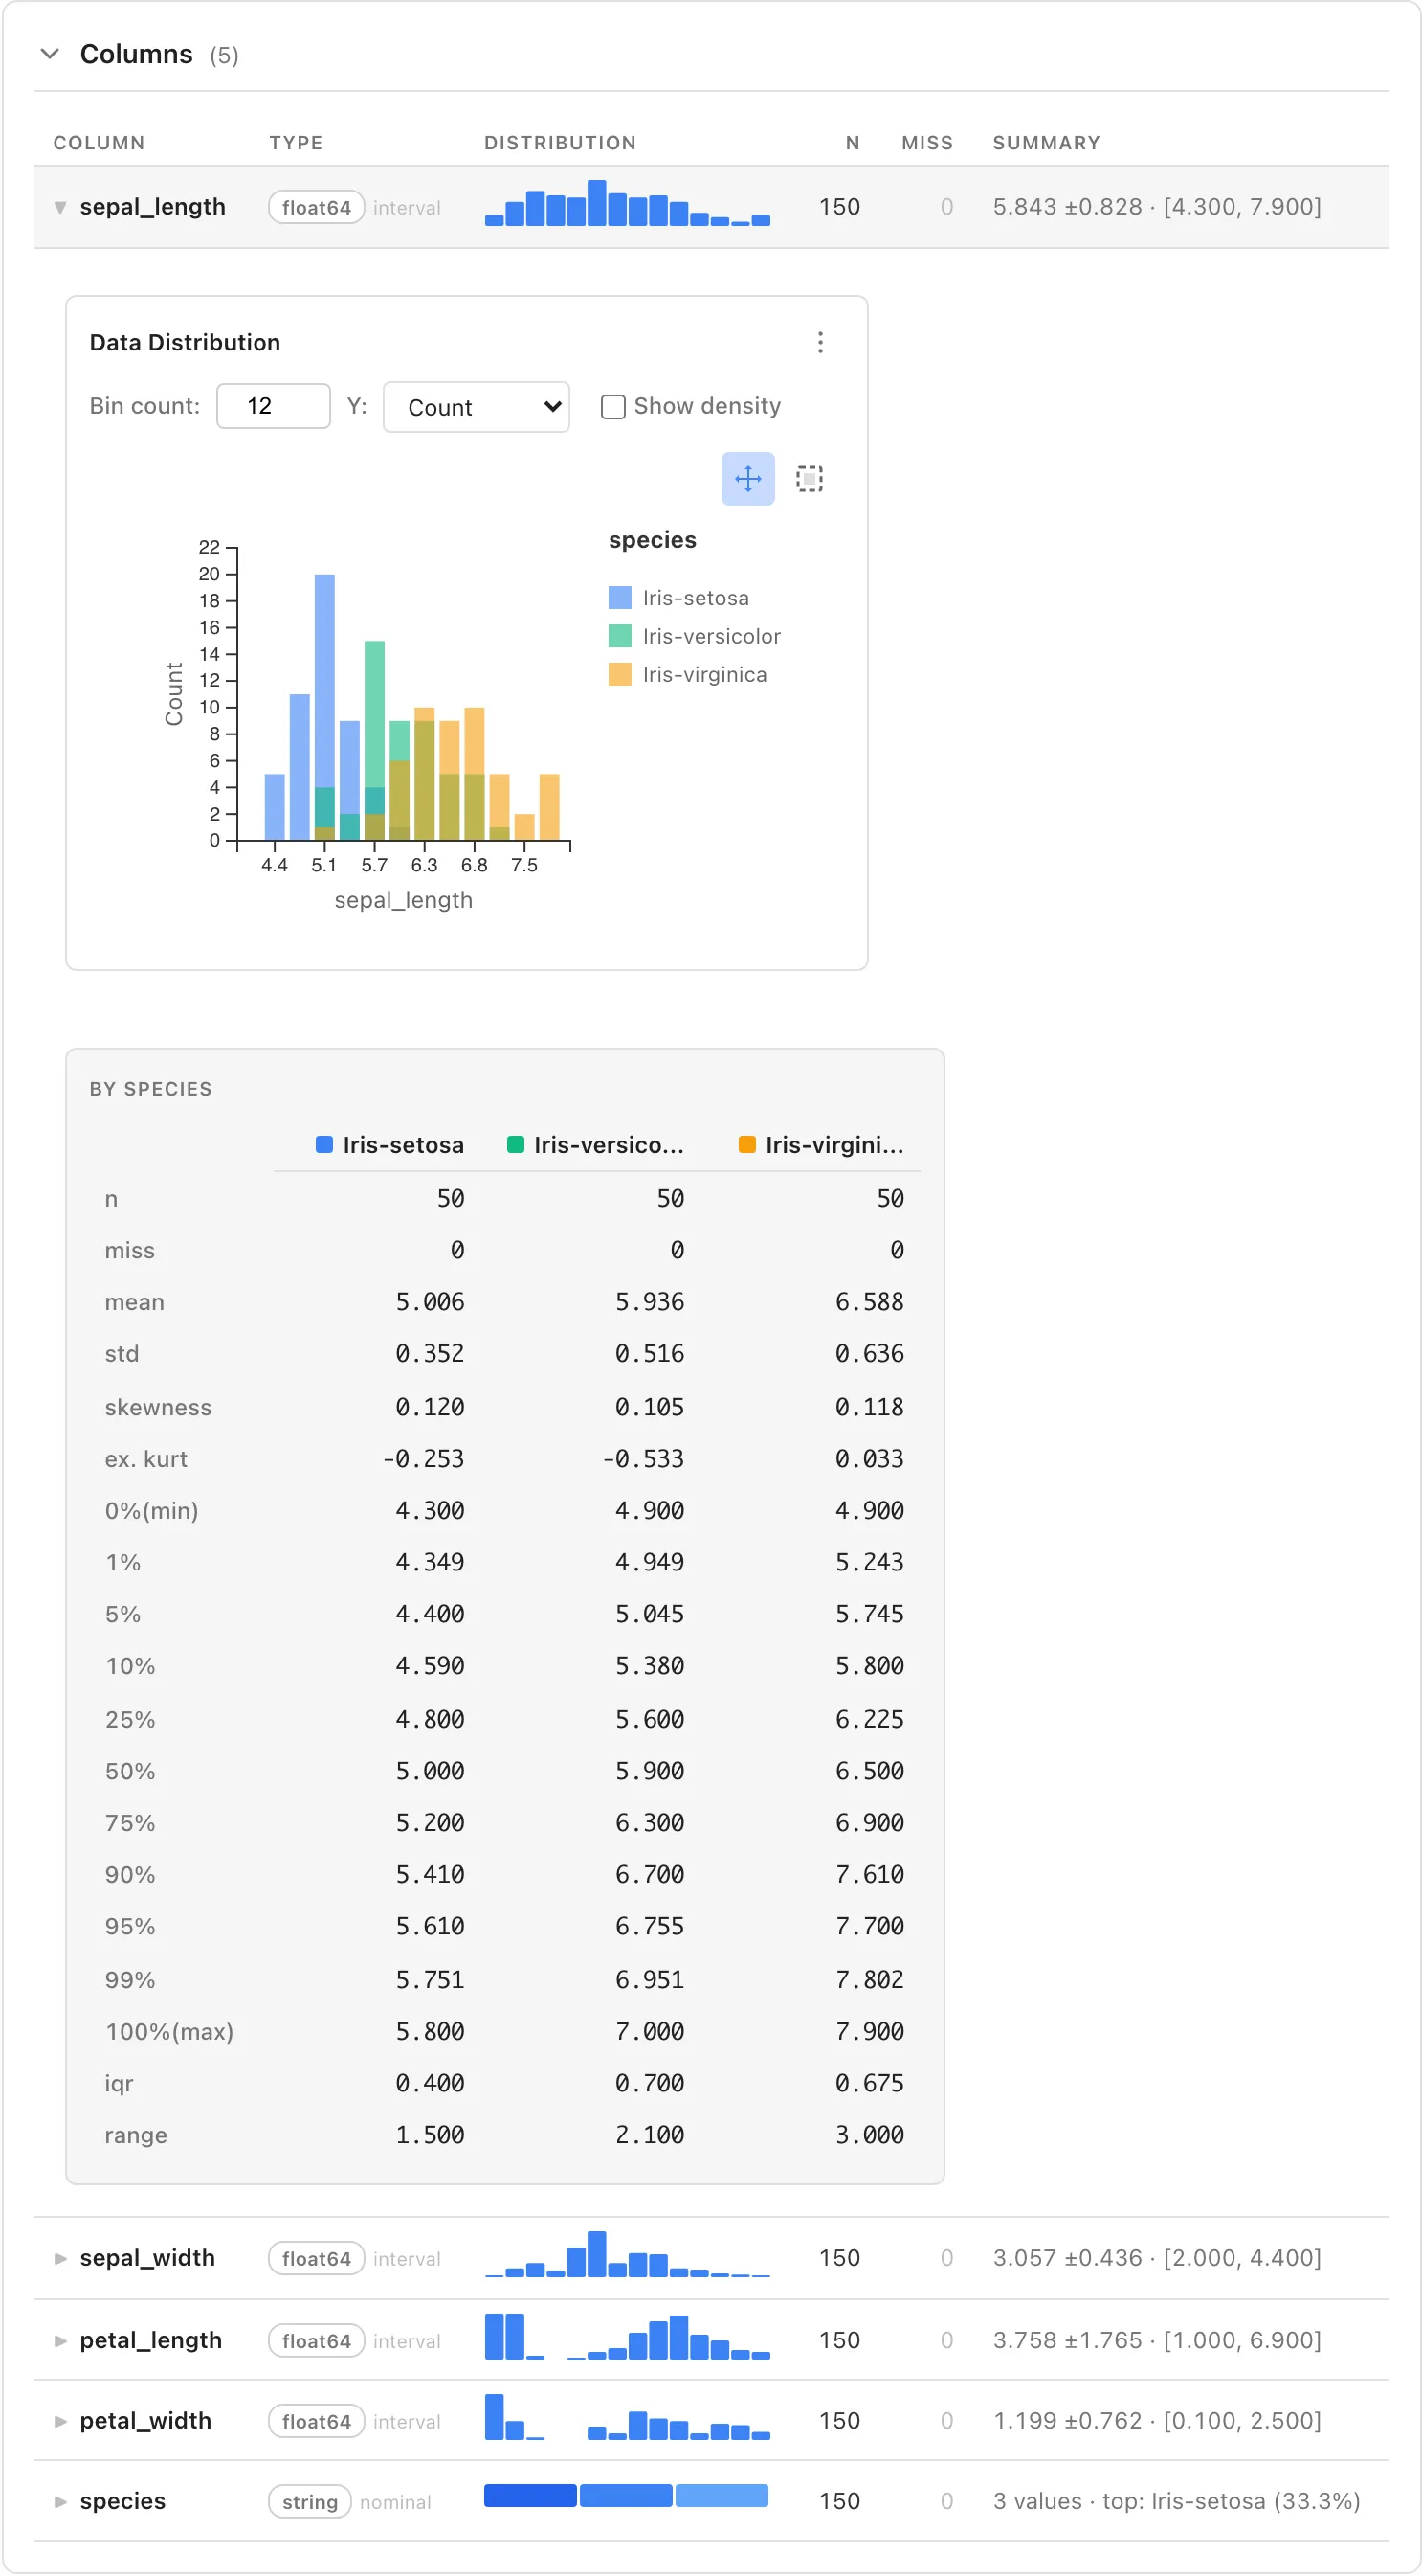Click the summary 3.057 ±0.436 for sepal_width
The width and height of the screenshot is (1422, 2576).
pyautogui.click(x=1067, y=2258)
